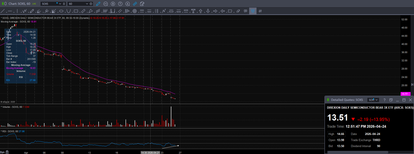Click the LIVE status label
Viewport: 414px width, 154px height.
click(x=34, y=3)
